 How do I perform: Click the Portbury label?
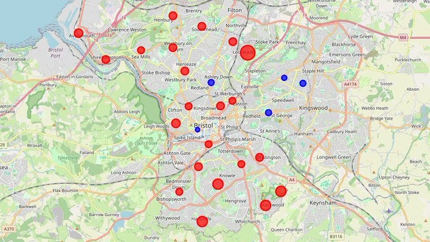point(48,85)
